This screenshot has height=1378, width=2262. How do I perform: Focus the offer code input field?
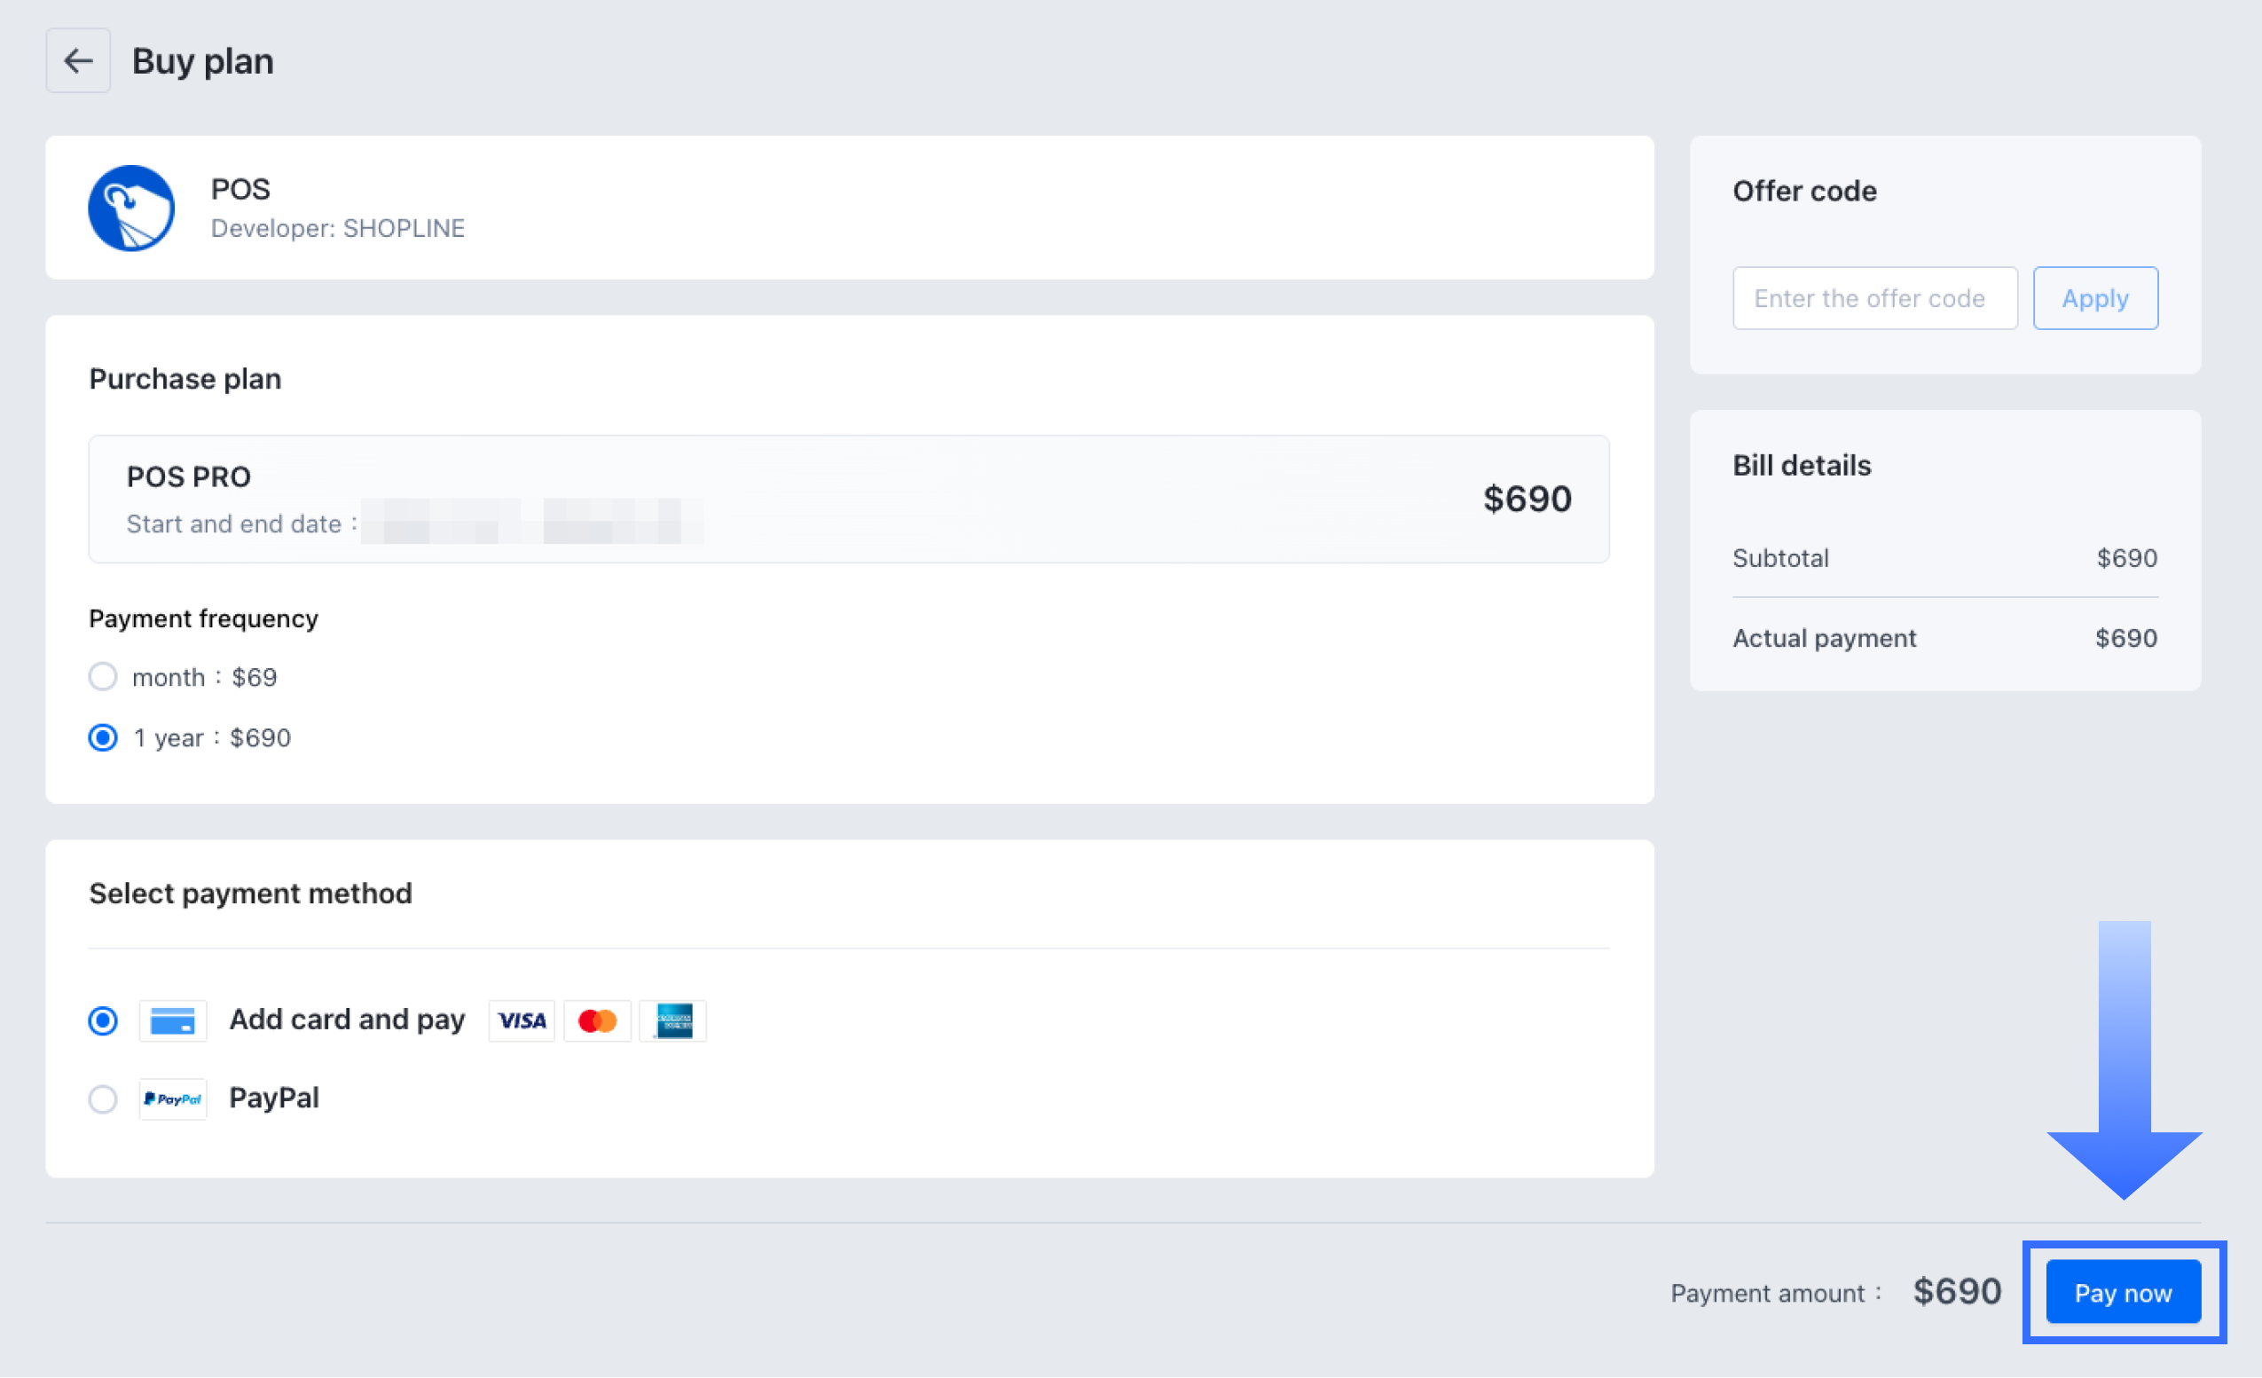(1874, 298)
